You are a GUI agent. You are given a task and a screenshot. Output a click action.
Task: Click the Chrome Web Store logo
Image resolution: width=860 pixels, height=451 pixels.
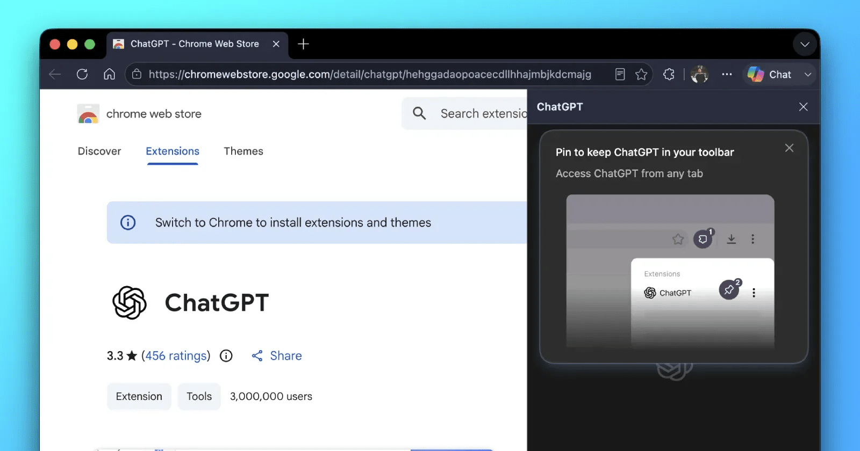(88, 114)
